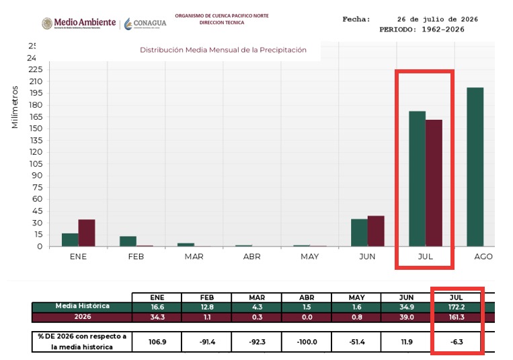Click the MAR label on the x-axis
The width and height of the screenshot is (513, 360).
coord(194,256)
